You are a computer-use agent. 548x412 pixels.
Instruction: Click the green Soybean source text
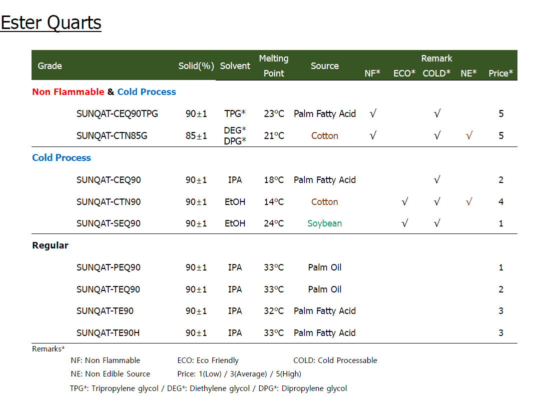324,223
